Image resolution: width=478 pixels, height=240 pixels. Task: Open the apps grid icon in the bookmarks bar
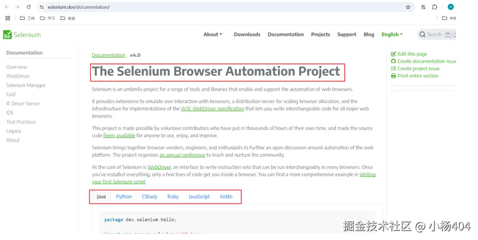coord(8,18)
